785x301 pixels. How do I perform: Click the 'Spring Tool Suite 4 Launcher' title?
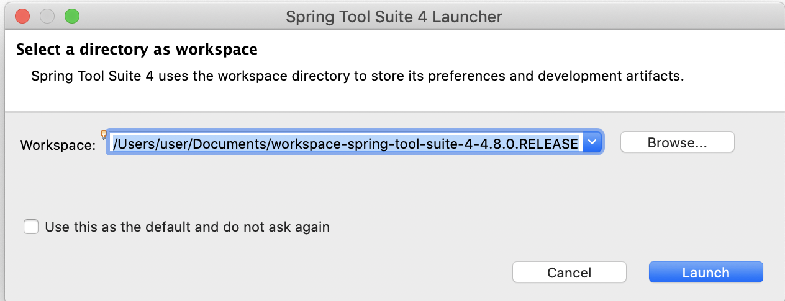[x=394, y=17]
